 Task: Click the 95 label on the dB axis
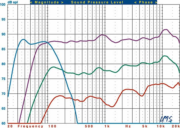click(3, 20)
